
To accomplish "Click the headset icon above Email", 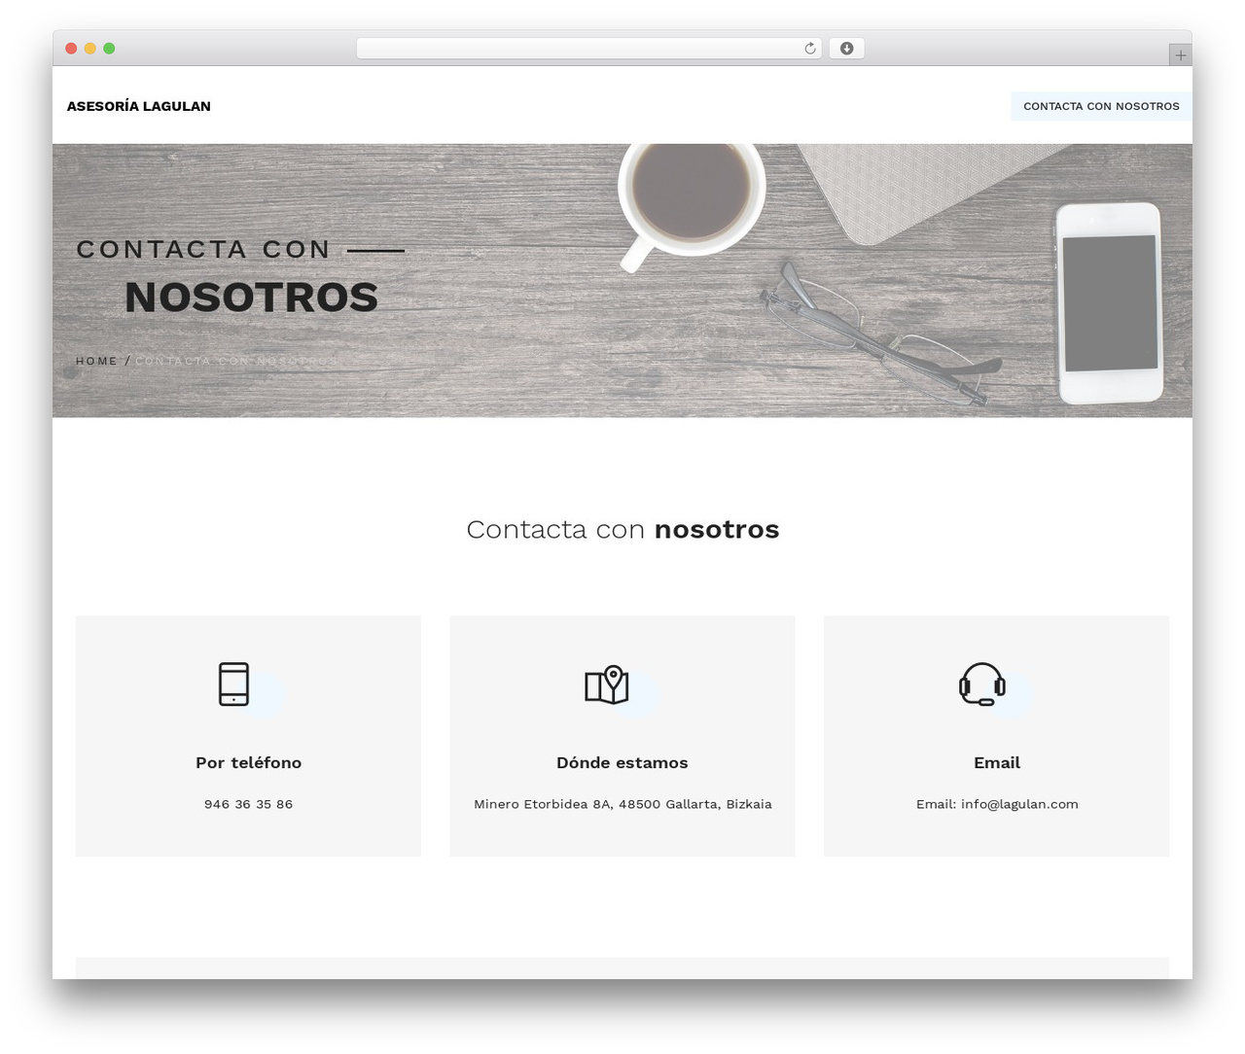I will (x=982, y=685).
